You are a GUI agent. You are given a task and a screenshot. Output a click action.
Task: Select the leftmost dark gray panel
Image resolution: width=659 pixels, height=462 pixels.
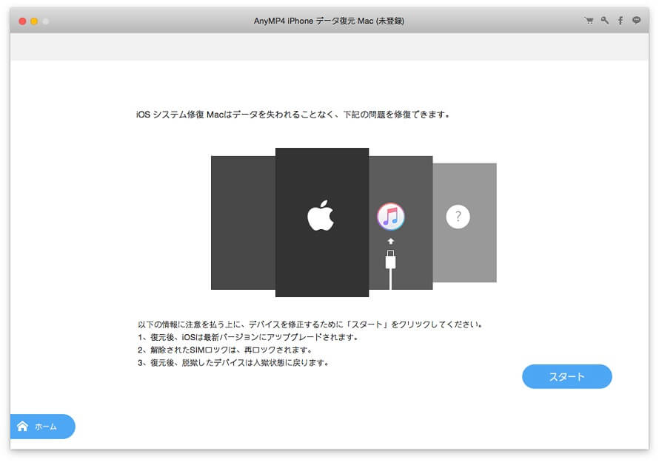pos(243,222)
